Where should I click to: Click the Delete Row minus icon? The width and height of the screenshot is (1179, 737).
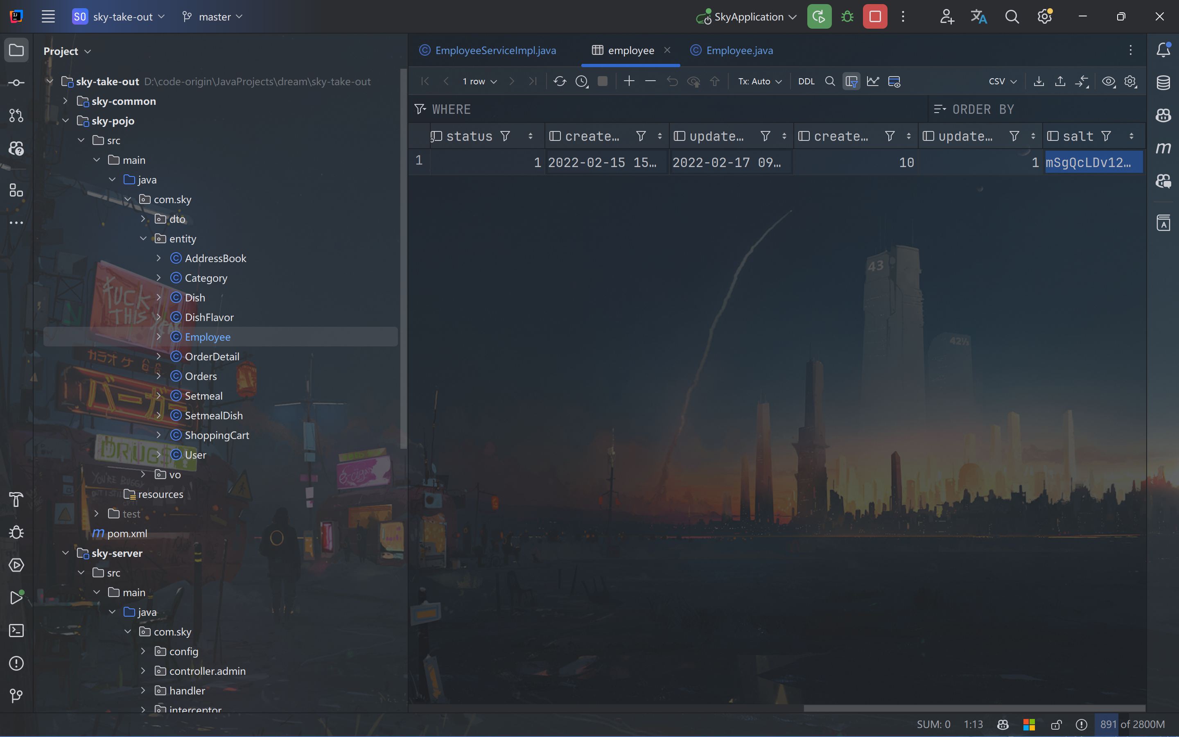[650, 81]
